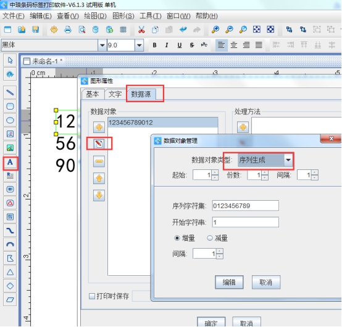Open the 工具(T) menu

tap(151, 16)
